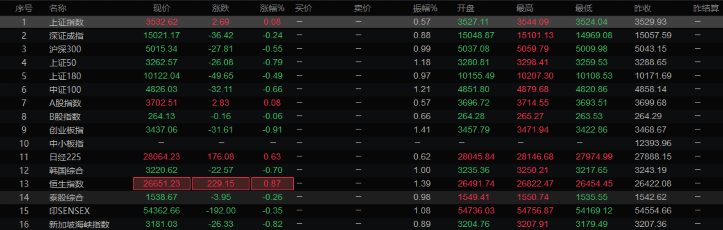Click 印SENSEX open value 54736.03

tap(476, 210)
